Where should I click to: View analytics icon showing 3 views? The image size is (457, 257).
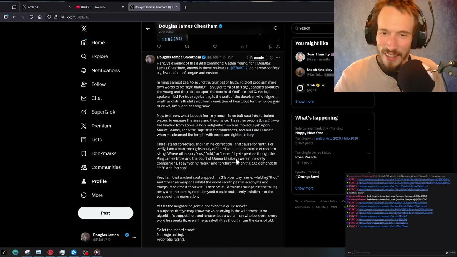(244, 46)
